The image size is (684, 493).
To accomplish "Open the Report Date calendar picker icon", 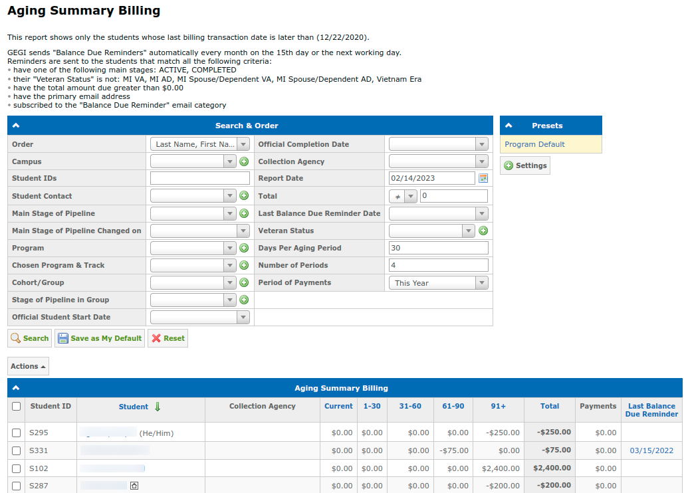I will click(x=483, y=178).
